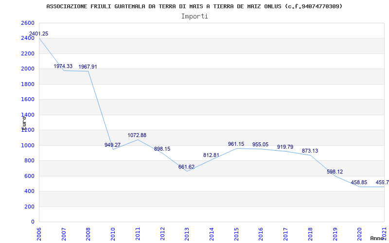Click y-axis value 2200

28,53
